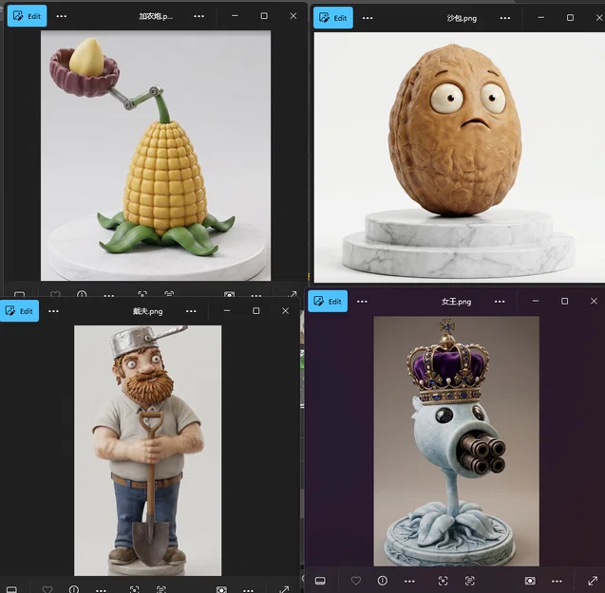Close the 加农炮 window
605x593 pixels.
(x=293, y=16)
